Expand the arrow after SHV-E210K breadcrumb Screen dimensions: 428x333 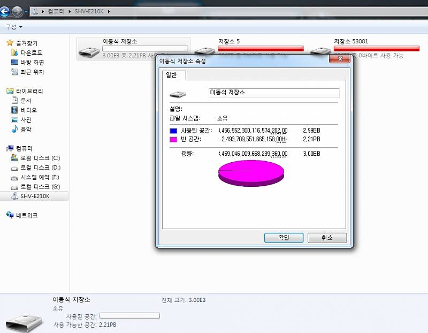109,11
